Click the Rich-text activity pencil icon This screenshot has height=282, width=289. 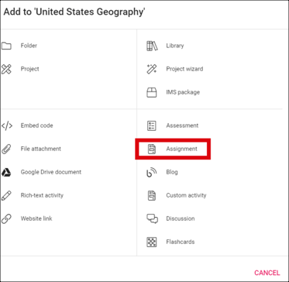pos(6,195)
